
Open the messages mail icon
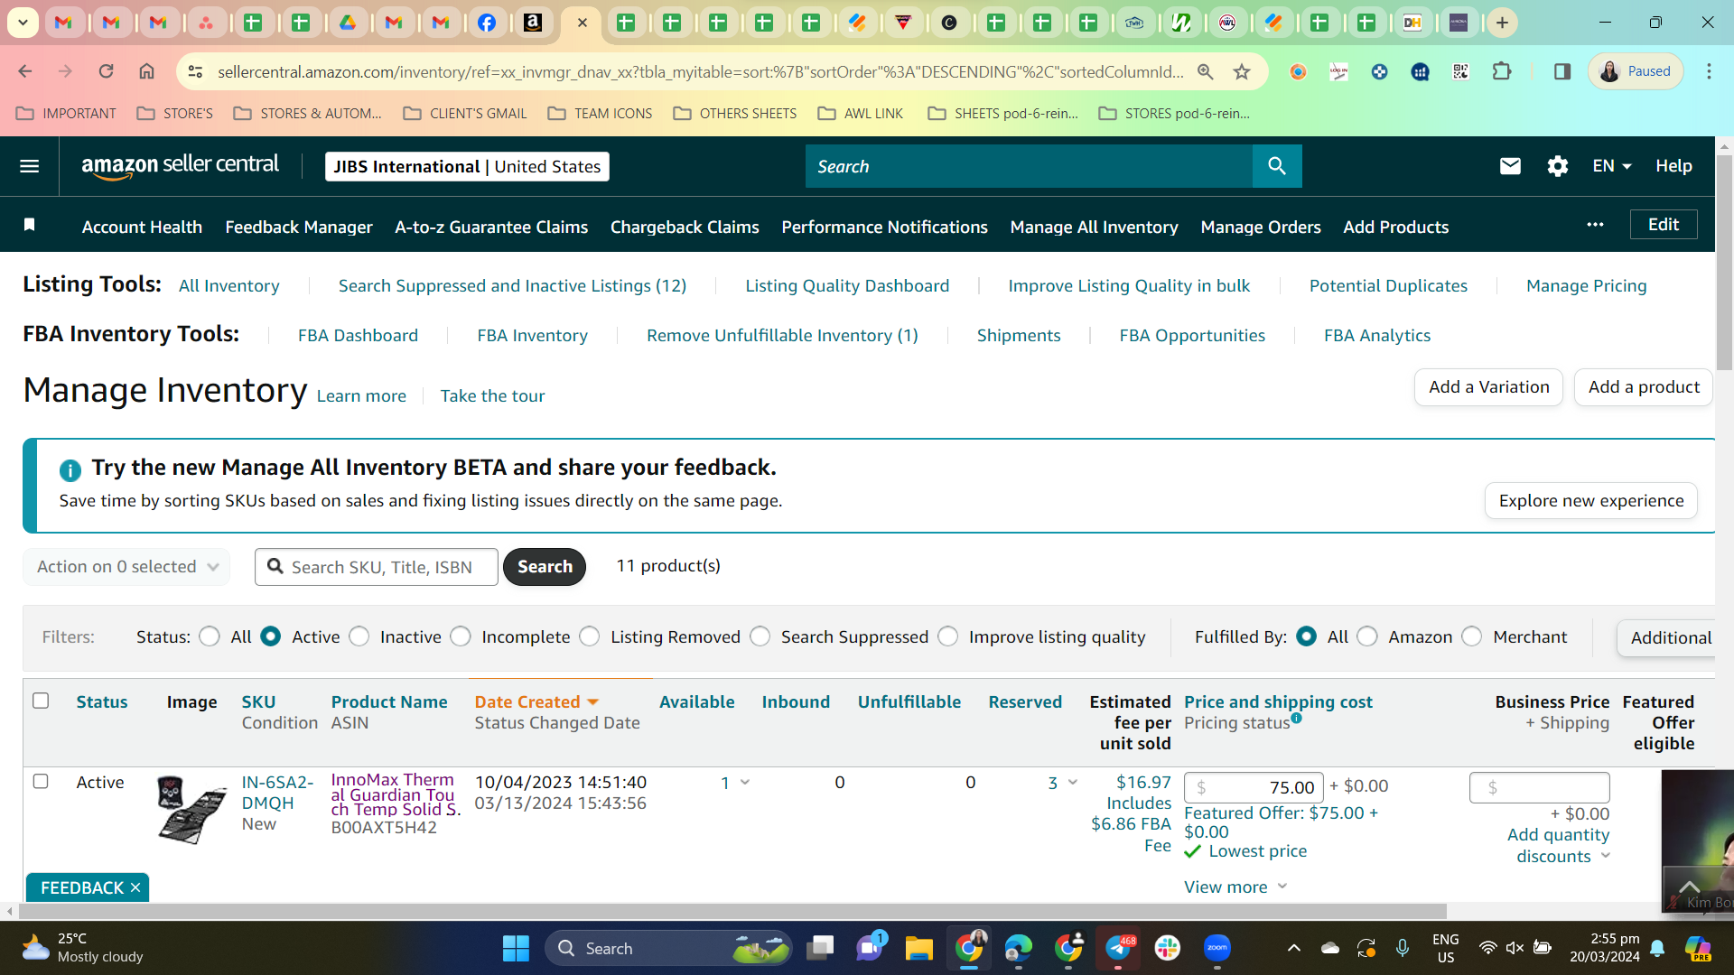1510,166
